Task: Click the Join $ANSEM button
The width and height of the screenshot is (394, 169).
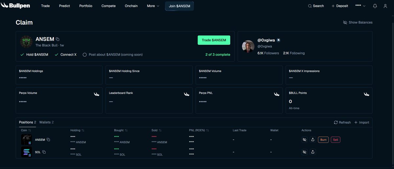Action: point(179,6)
